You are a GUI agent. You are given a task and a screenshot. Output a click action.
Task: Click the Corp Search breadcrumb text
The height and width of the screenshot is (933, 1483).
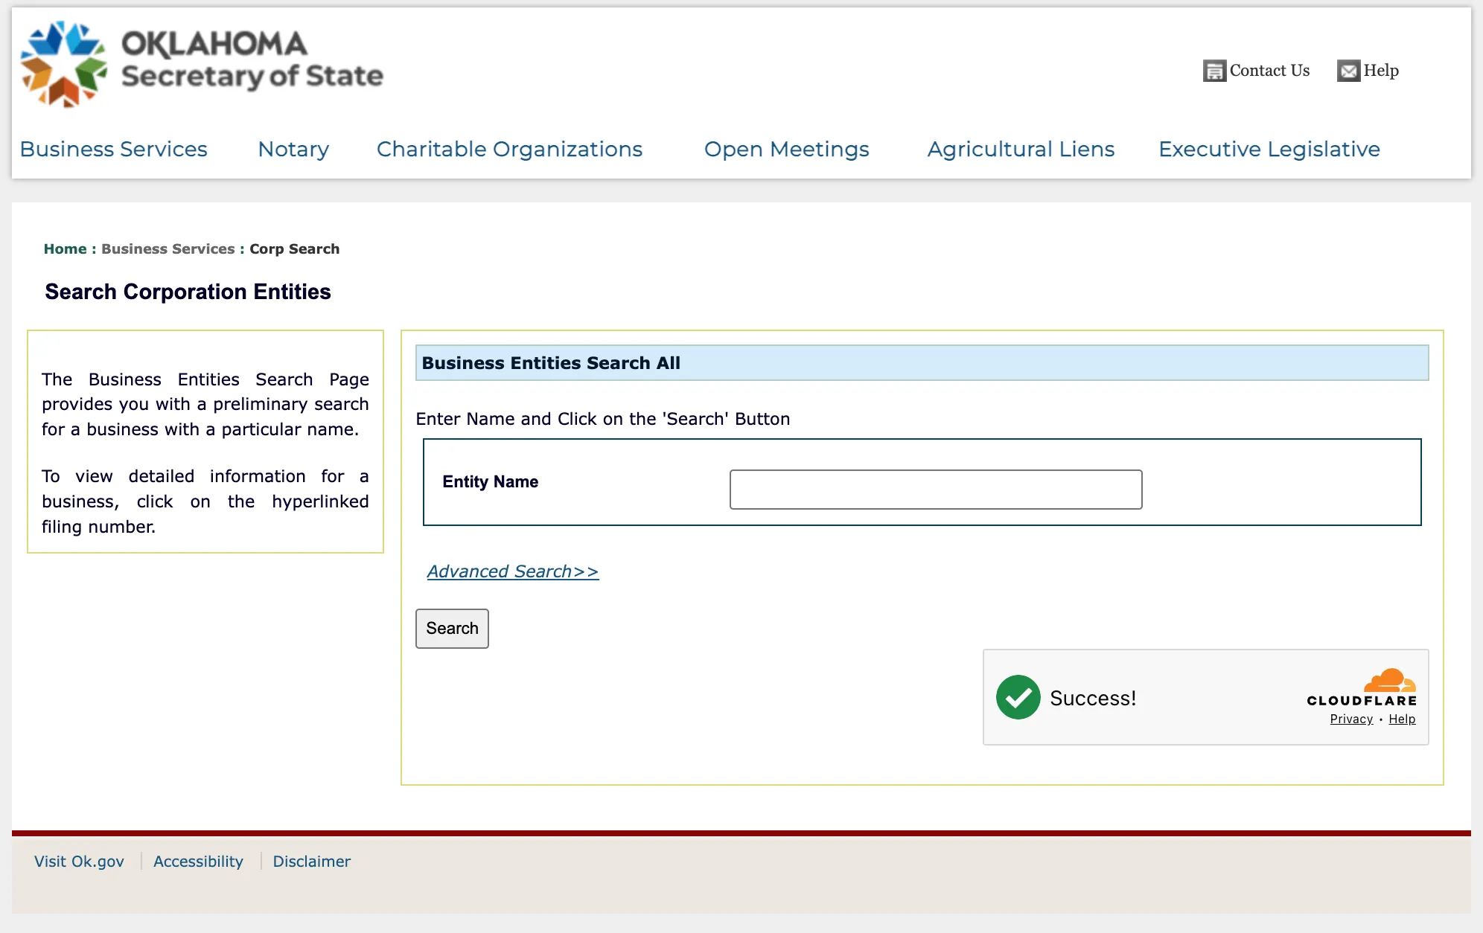click(x=294, y=249)
